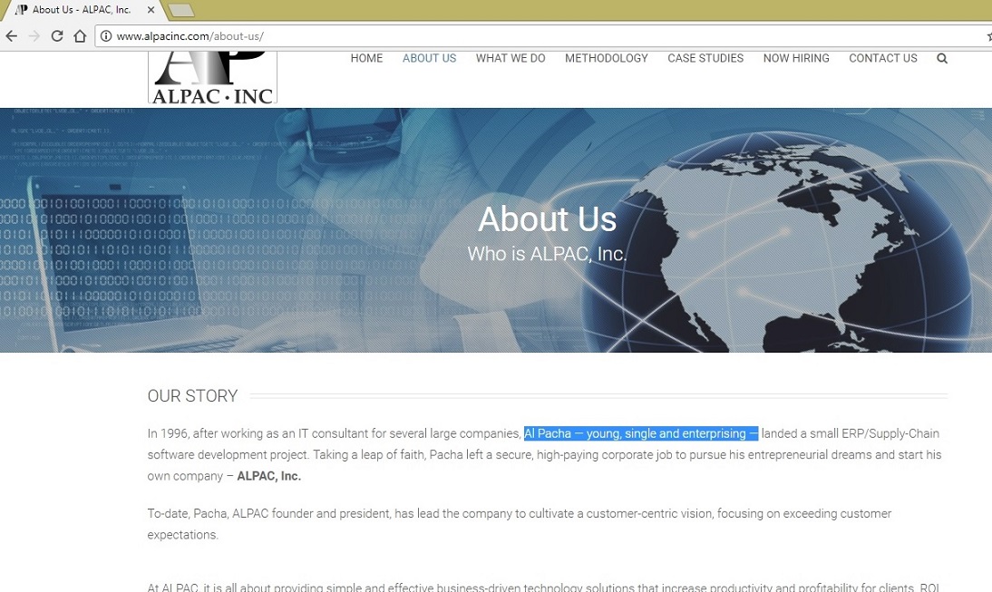This screenshot has width=992, height=592.
Task: Click the ALPAC INC logo
Action: 212,77
